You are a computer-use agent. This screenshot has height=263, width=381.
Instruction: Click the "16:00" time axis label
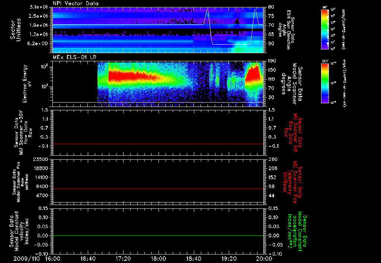(53, 259)
